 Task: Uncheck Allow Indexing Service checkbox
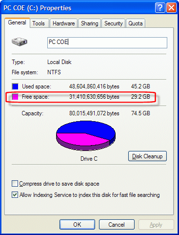tap(15, 195)
